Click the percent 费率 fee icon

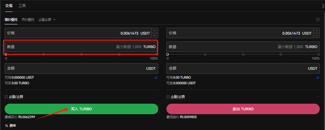[x=7, y=126]
